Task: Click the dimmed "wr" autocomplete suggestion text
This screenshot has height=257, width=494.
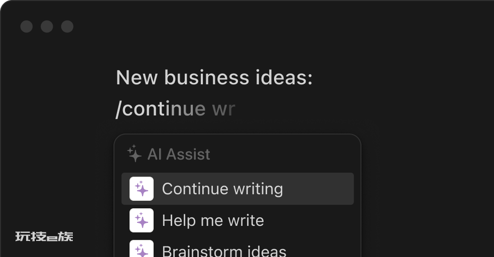Action: [224, 109]
